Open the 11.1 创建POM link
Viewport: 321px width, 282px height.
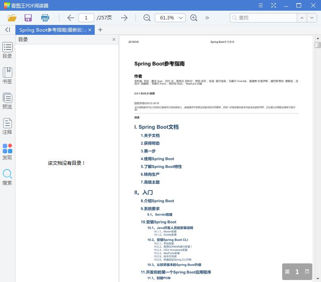pyautogui.click(x=159, y=278)
